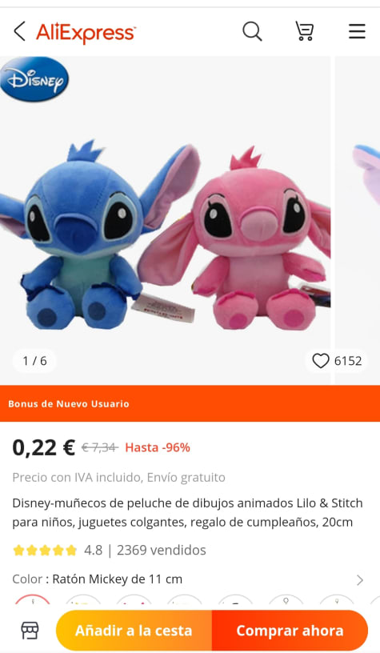
Task: Click the Hasta -96% discount label
Action: tap(158, 447)
